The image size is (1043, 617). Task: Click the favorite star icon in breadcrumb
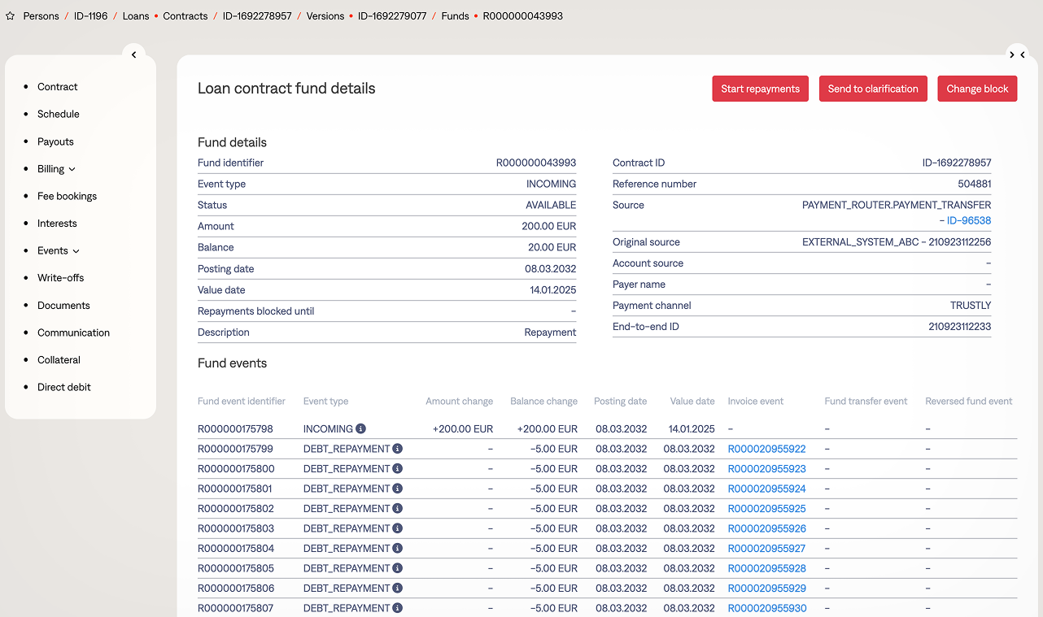click(11, 16)
